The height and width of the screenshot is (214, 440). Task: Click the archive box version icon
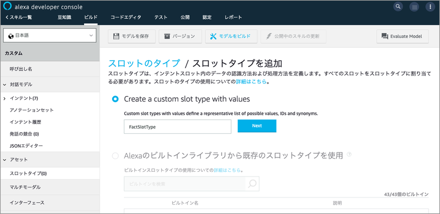167,36
